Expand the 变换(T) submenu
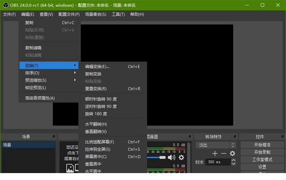 pos(49,66)
